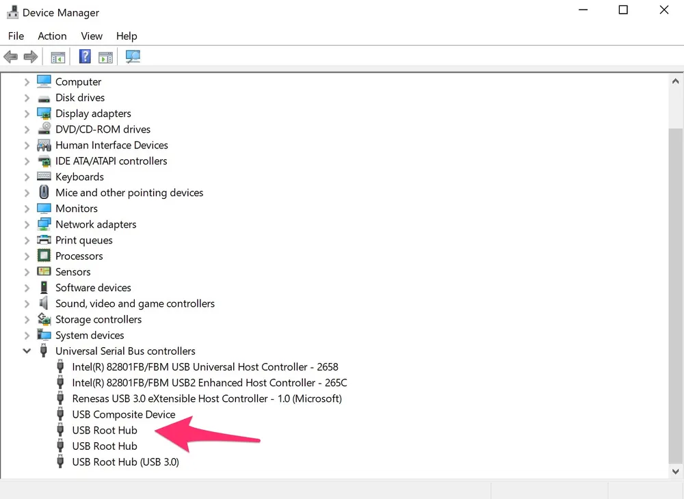
Task: Select Renesas USB 3.0 eXtensible Host Controller
Action: pos(207,399)
